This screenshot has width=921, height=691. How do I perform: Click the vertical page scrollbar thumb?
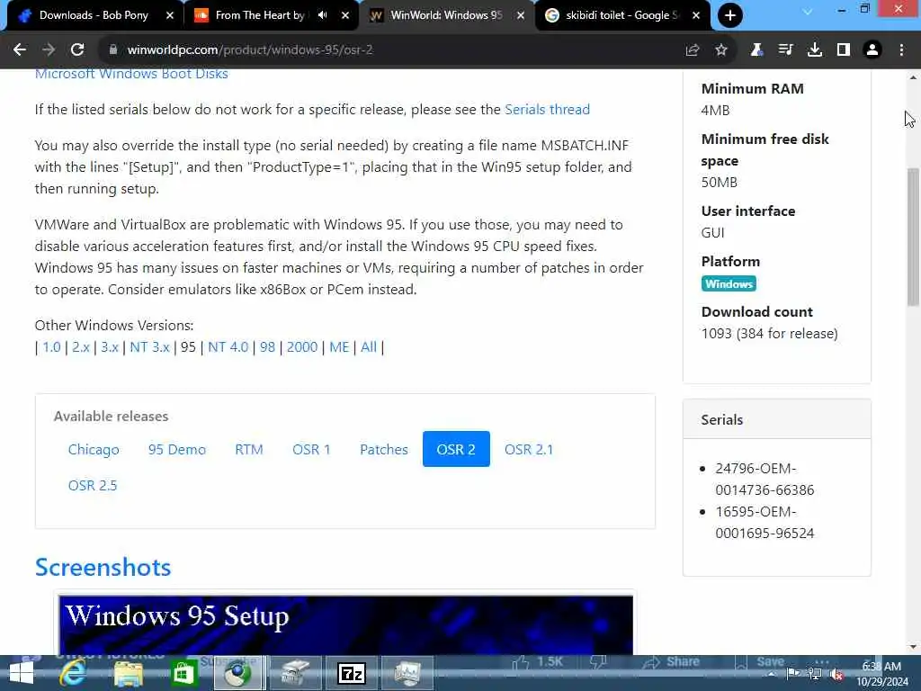click(x=913, y=237)
